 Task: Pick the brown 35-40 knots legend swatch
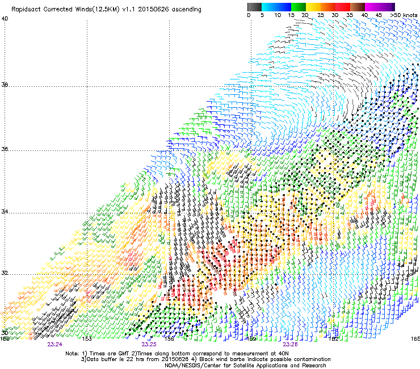[358, 7]
